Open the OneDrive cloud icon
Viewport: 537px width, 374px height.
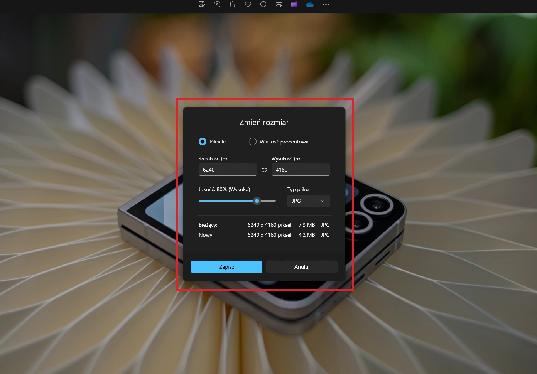click(310, 4)
